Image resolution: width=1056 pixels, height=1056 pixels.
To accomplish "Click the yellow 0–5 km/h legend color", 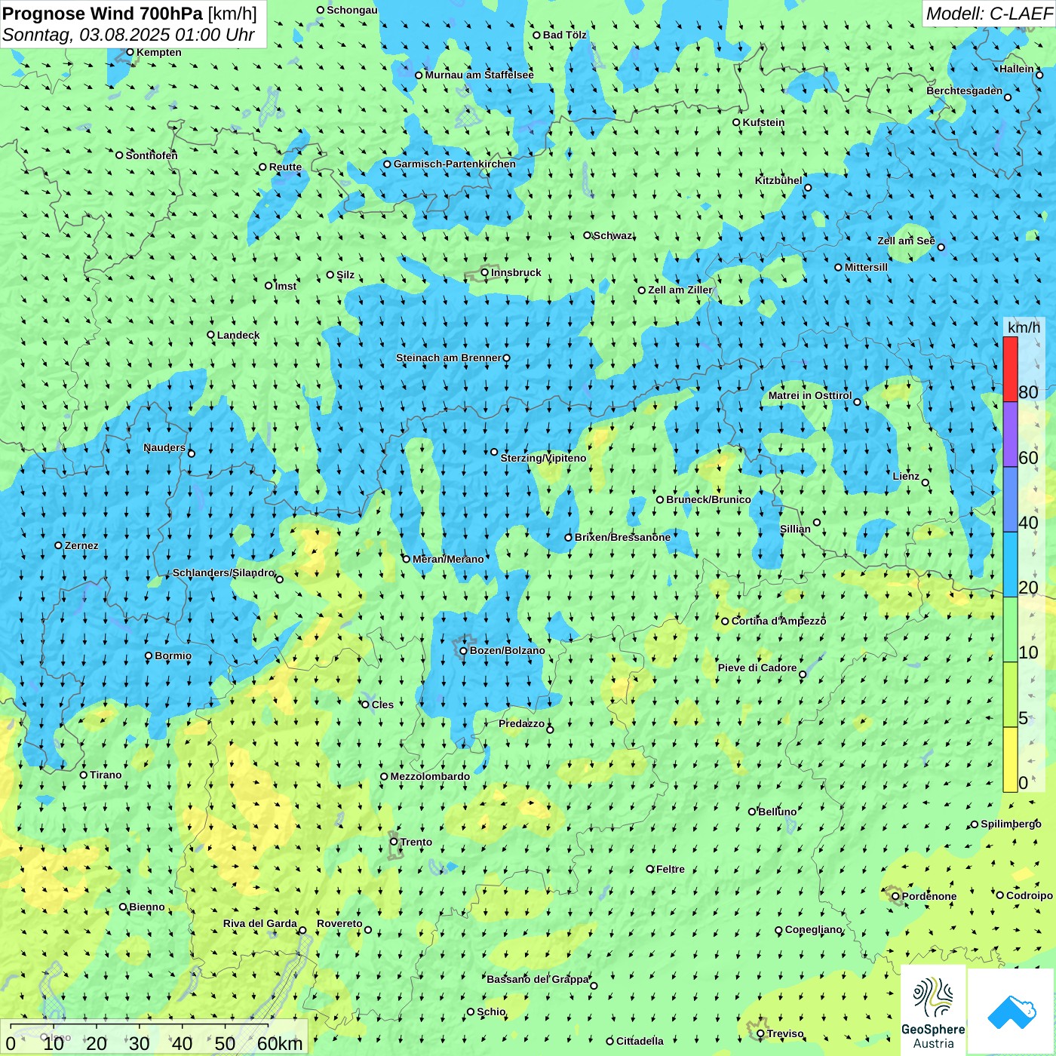I will 1010,760.
